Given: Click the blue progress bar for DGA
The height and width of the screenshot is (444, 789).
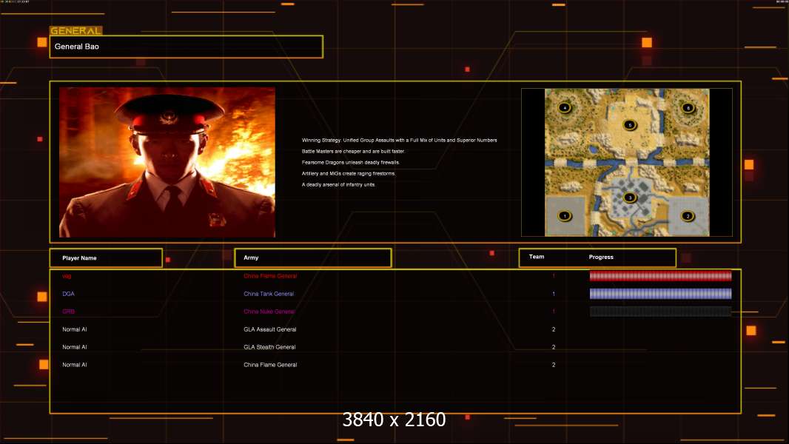Looking at the screenshot, I should (x=661, y=294).
